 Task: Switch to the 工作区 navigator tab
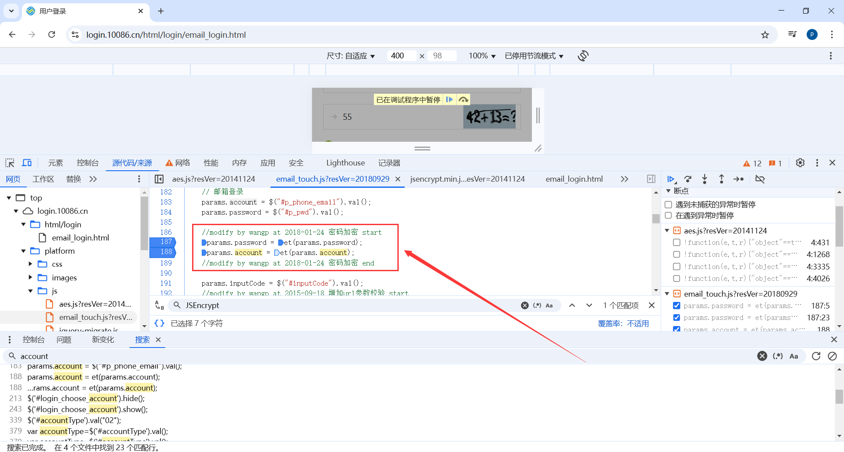coord(43,179)
